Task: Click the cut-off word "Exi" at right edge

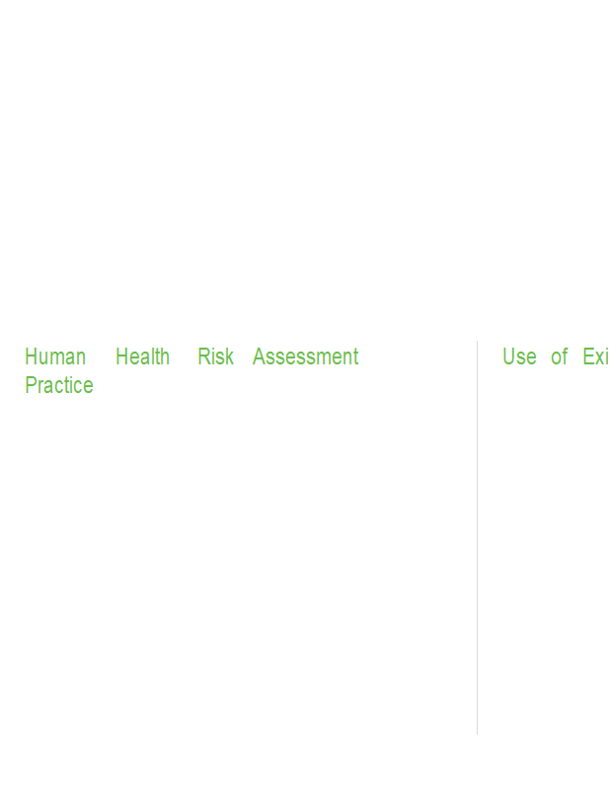Action: click(x=595, y=357)
